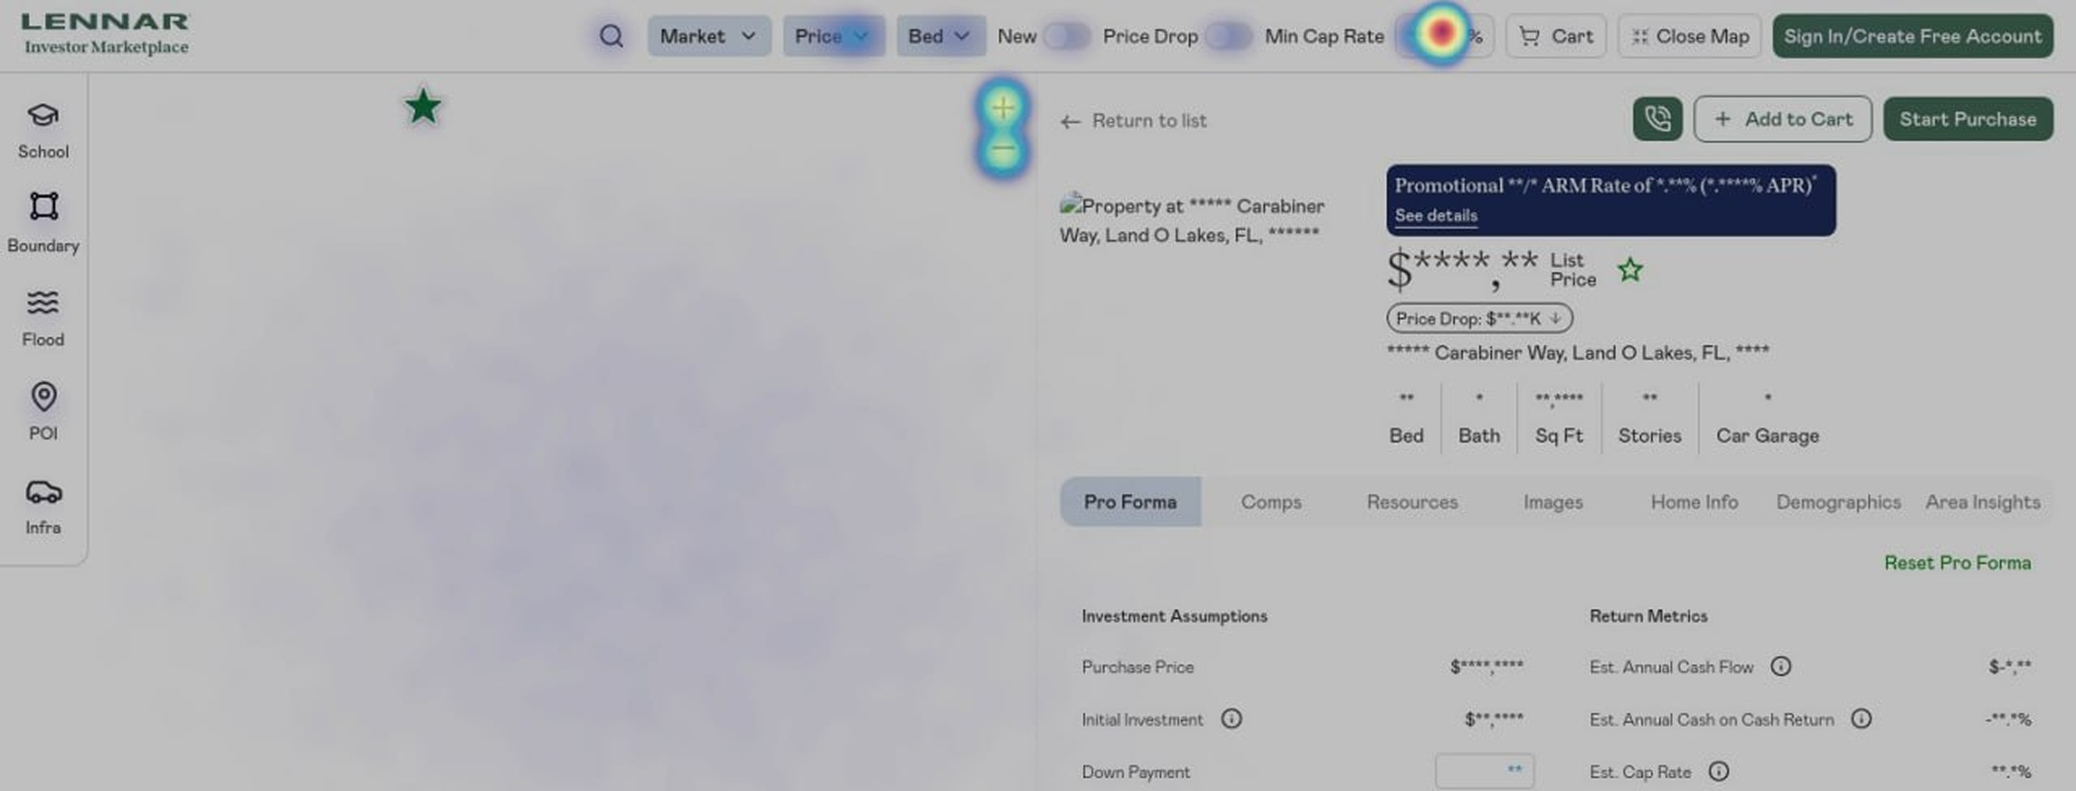Show info for Est. Cap Rate

(1718, 772)
